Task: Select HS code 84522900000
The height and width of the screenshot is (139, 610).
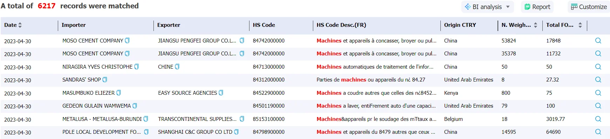Action: click(x=269, y=93)
